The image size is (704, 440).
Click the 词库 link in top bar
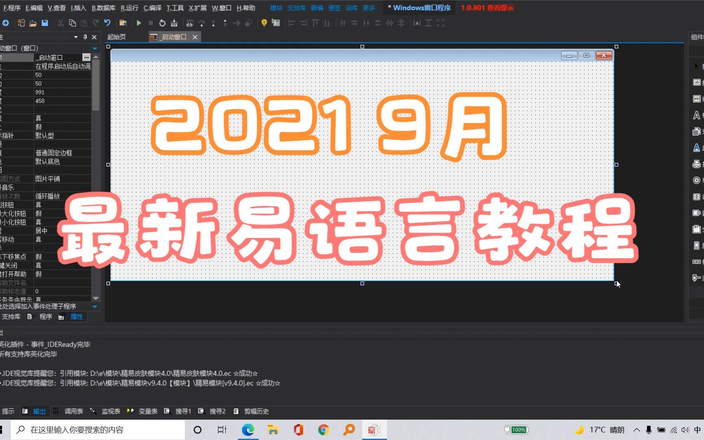tap(352, 8)
